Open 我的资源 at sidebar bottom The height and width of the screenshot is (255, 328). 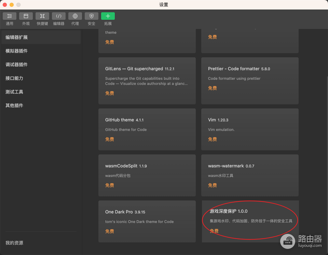(x=14, y=243)
